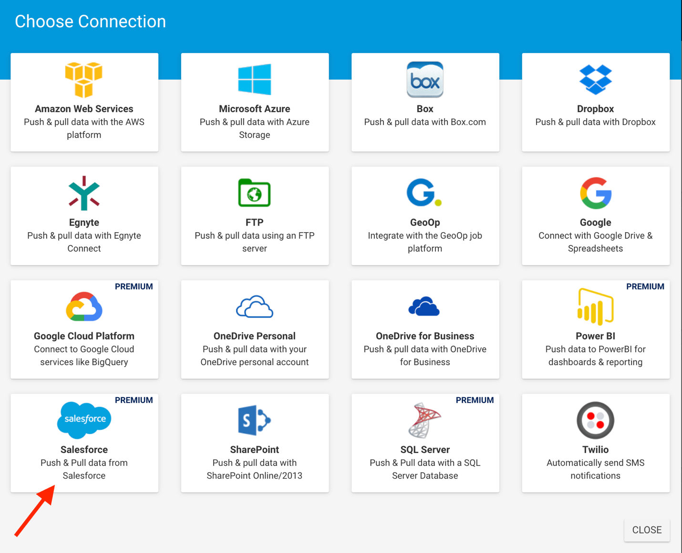The image size is (682, 553).
Task: Select the Google Cloud Platform title
Action: coord(84,336)
